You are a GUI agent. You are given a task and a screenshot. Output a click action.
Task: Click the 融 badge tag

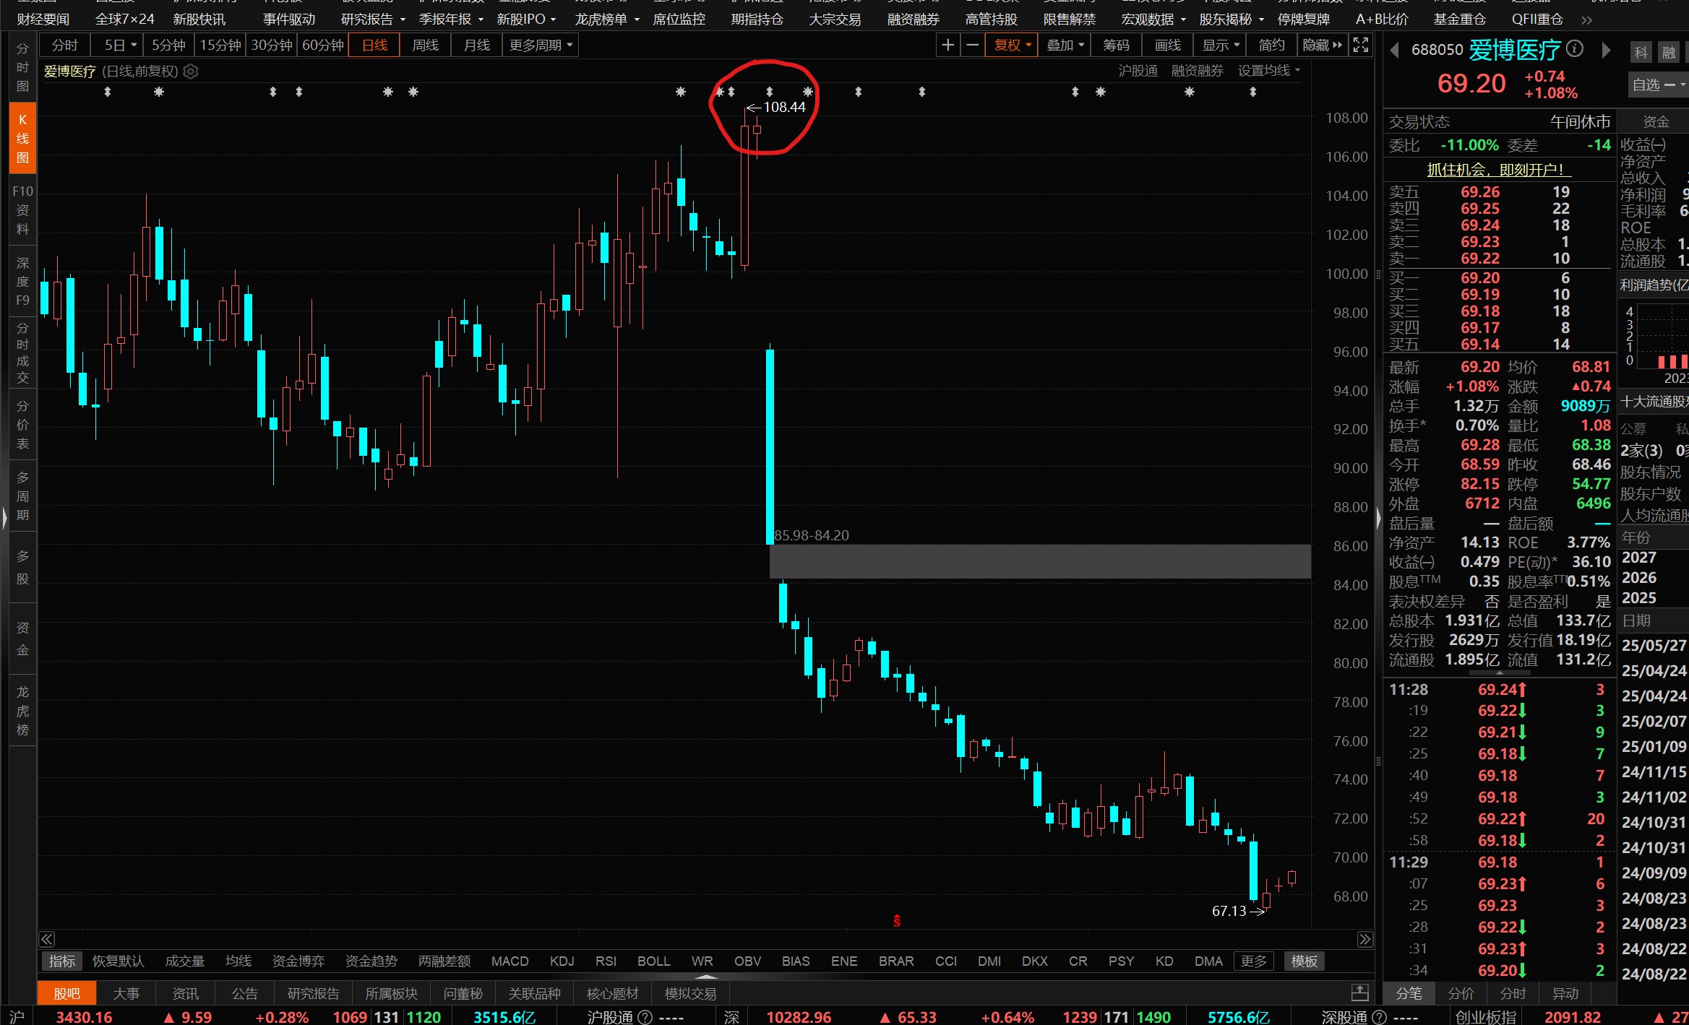(x=1669, y=52)
